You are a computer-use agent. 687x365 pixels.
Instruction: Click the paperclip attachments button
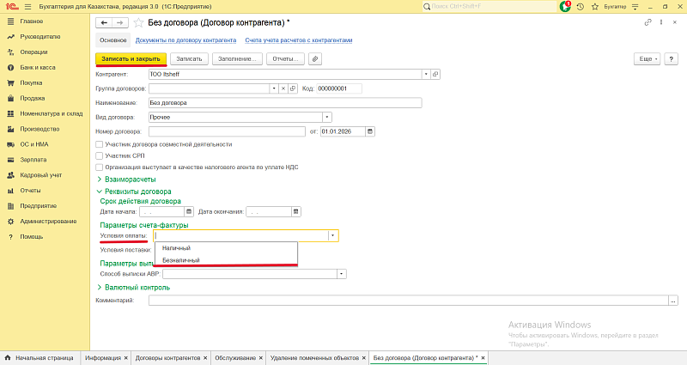coord(315,58)
